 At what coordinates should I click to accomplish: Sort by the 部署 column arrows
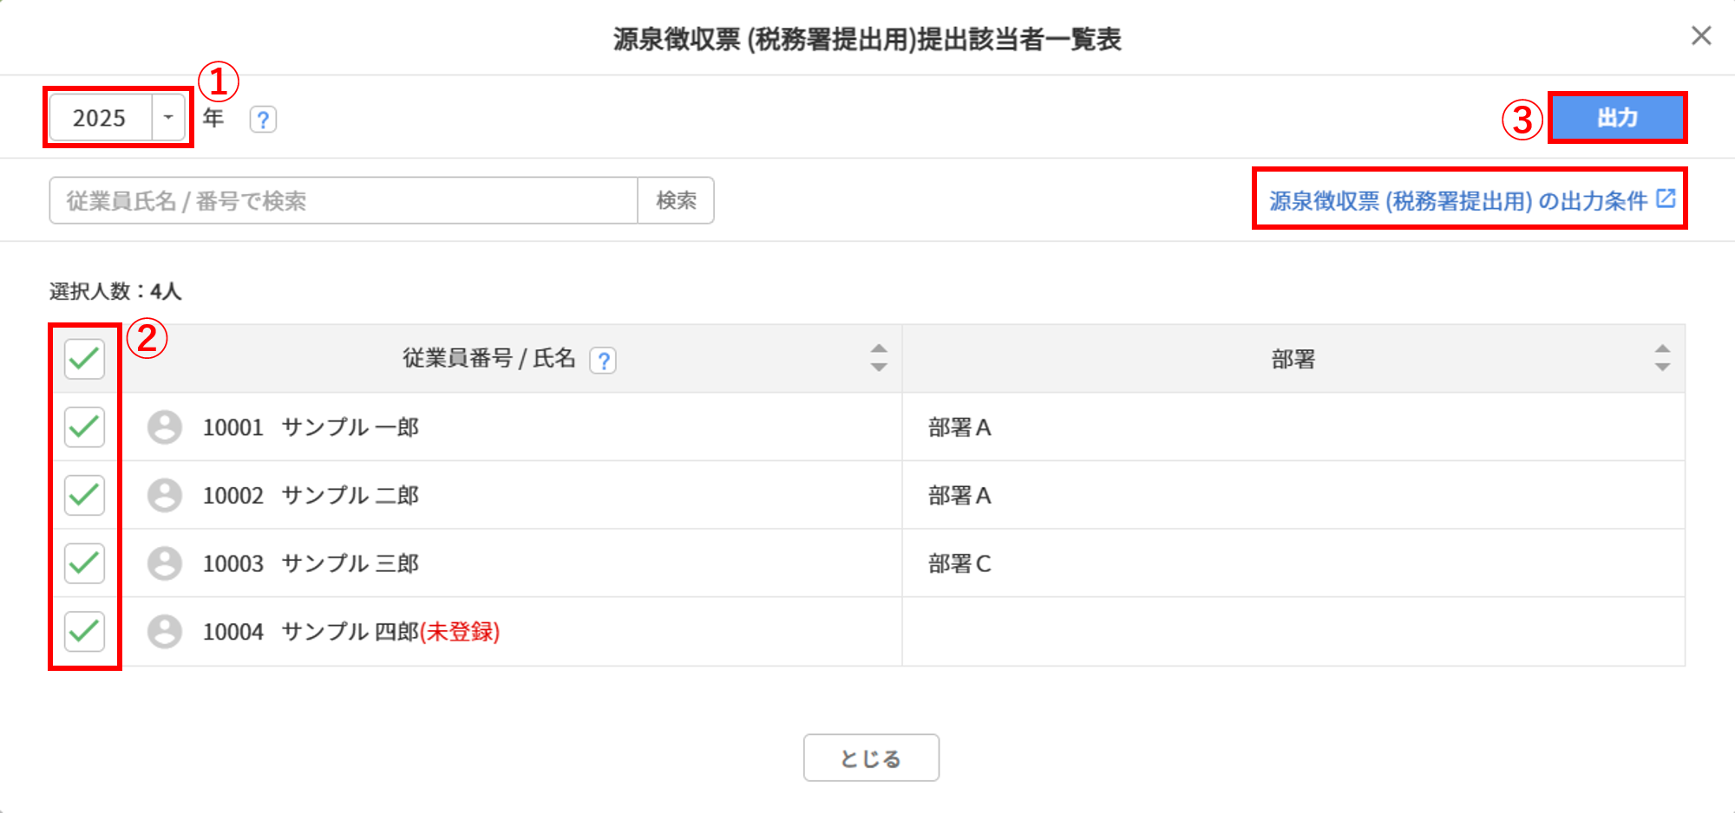pyautogui.click(x=1662, y=358)
